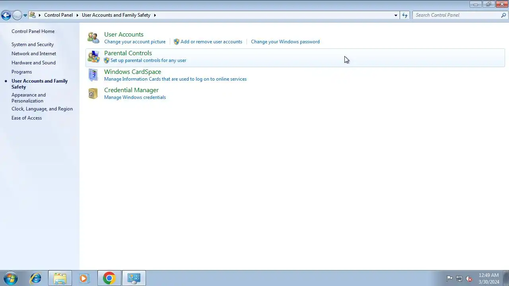509x286 pixels.
Task: Open Network and Internet category
Action: pyautogui.click(x=34, y=54)
